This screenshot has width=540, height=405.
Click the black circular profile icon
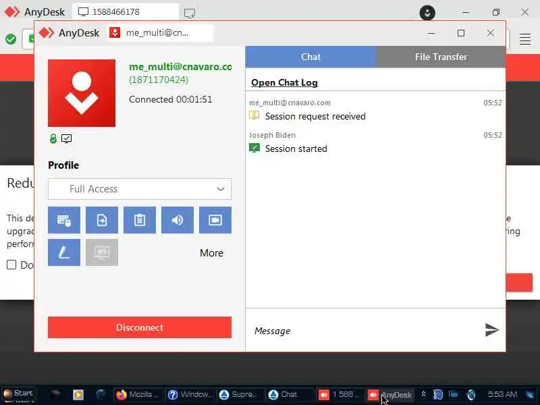[x=427, y=13]
